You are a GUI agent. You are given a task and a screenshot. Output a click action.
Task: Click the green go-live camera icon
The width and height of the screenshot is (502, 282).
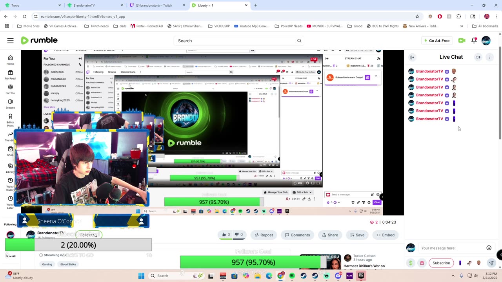462,41
